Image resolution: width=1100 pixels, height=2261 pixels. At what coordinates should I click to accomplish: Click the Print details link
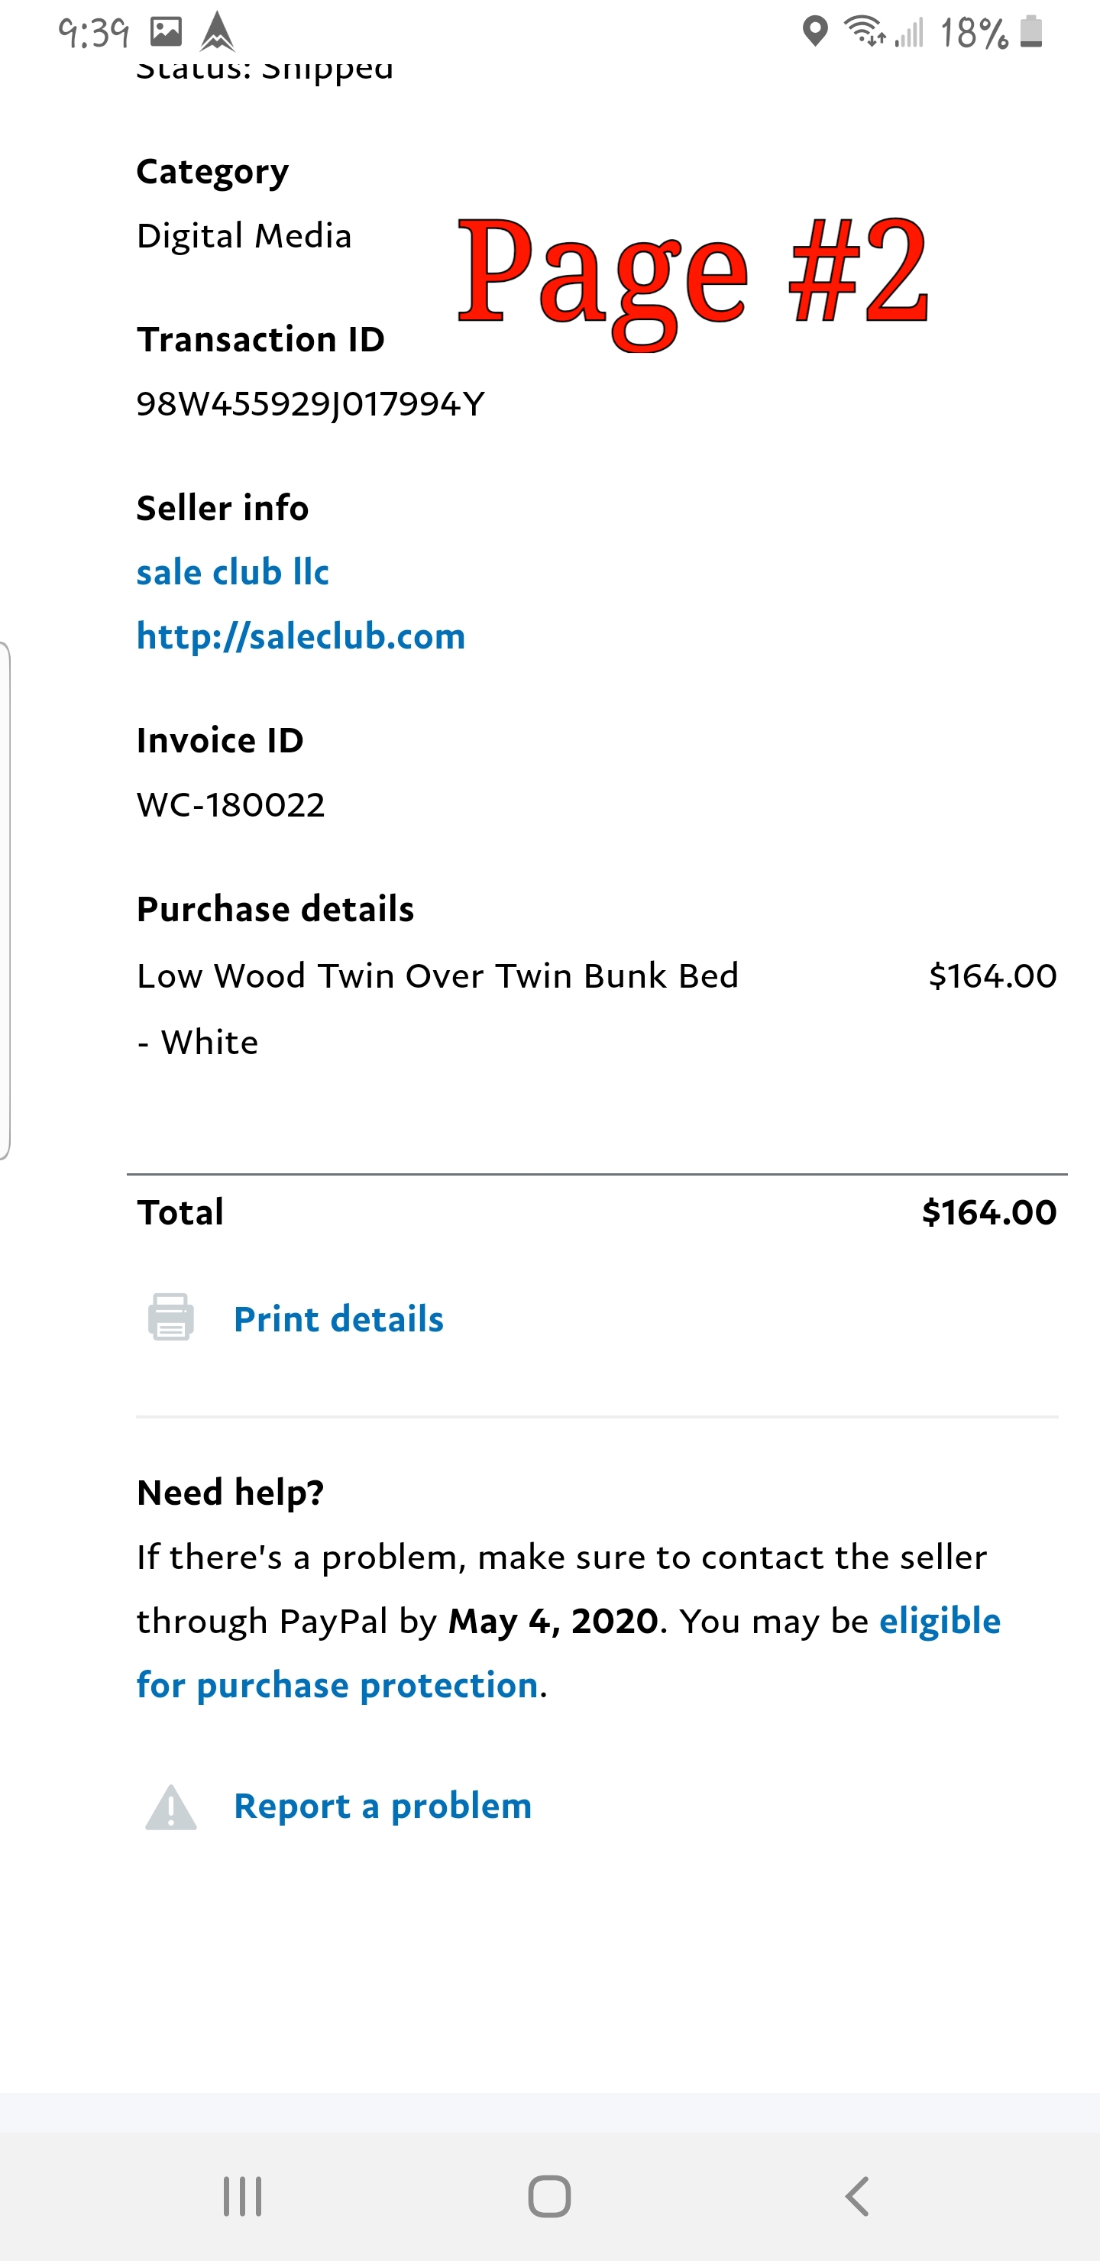coord(339,1318)
